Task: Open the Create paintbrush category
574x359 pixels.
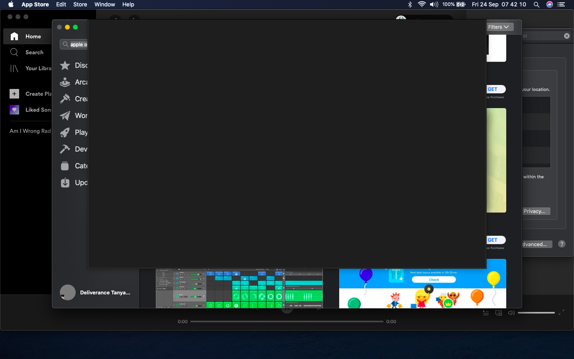Action: 65,99
